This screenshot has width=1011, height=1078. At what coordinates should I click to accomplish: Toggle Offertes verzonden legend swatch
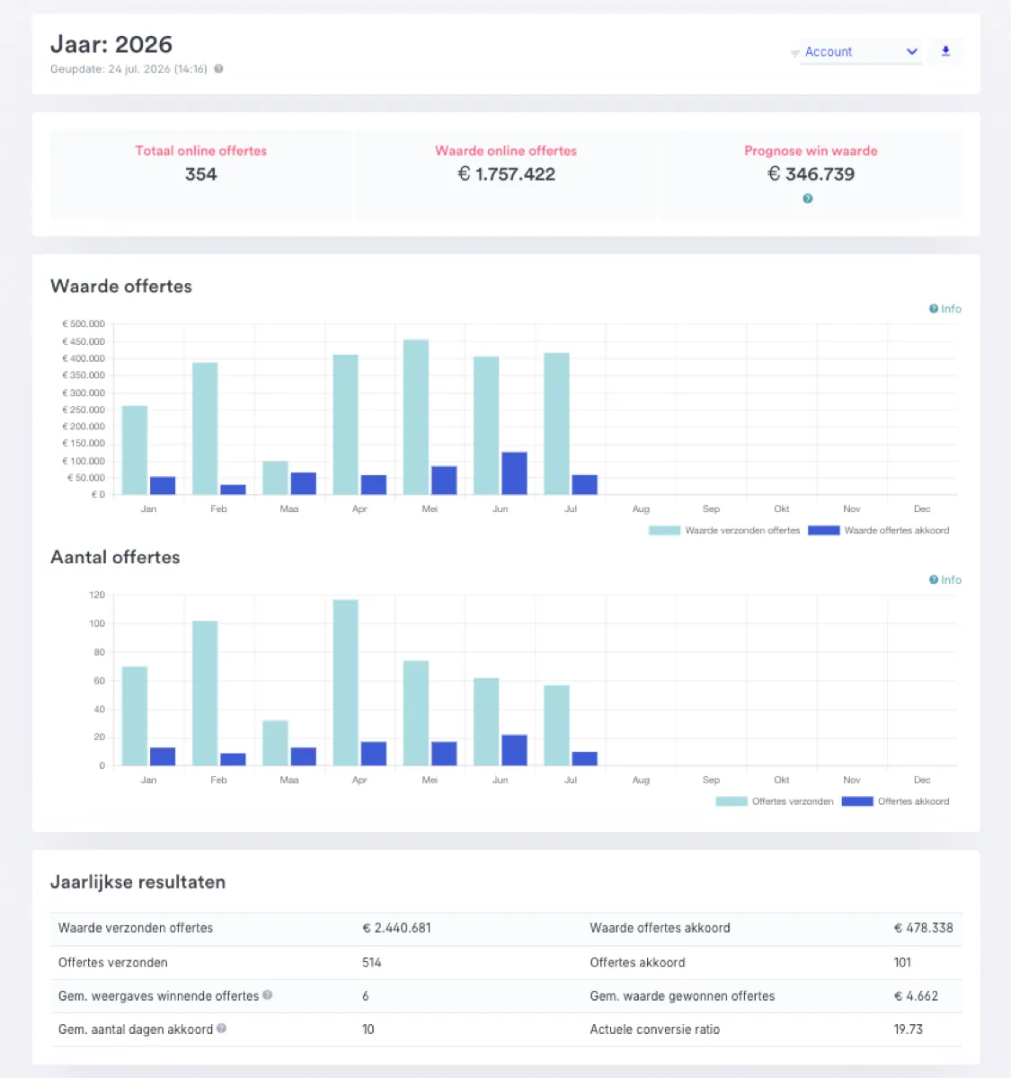point(732,801)
